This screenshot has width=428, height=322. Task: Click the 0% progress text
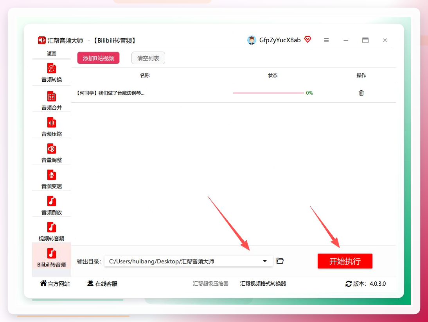309,93
